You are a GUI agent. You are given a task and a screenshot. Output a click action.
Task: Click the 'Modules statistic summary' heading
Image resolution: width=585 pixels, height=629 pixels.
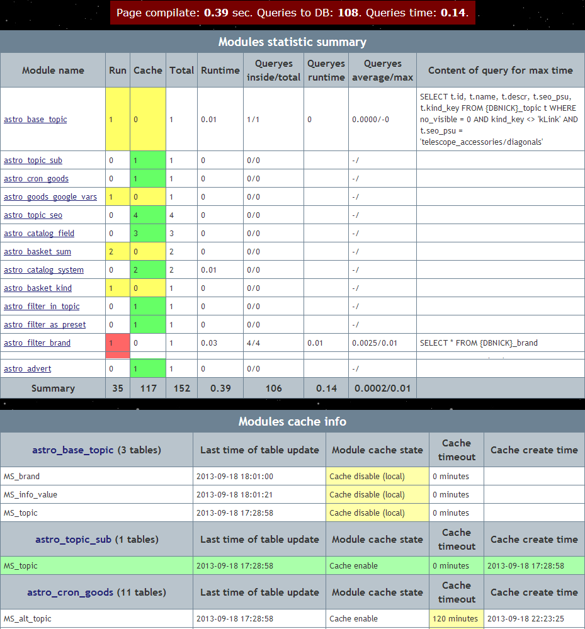(x=292, y=42)
